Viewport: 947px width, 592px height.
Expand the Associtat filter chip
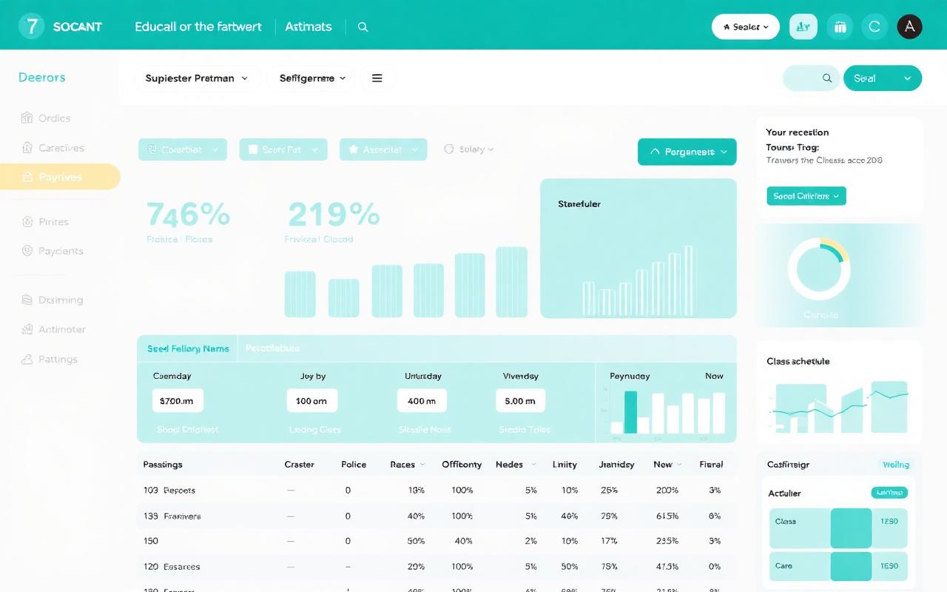coord(383,149)
